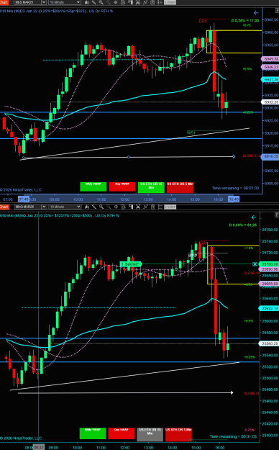Toggle Wkly VWAP on MES chart

point(93,186)
